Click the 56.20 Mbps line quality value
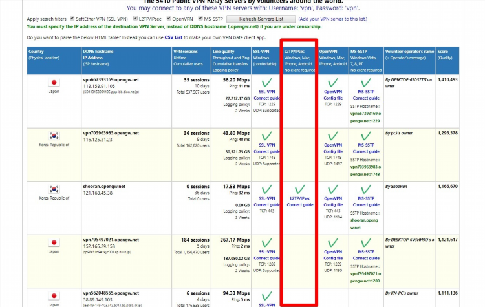Screen dimensions: 485x307 click(x=236, y=79)
